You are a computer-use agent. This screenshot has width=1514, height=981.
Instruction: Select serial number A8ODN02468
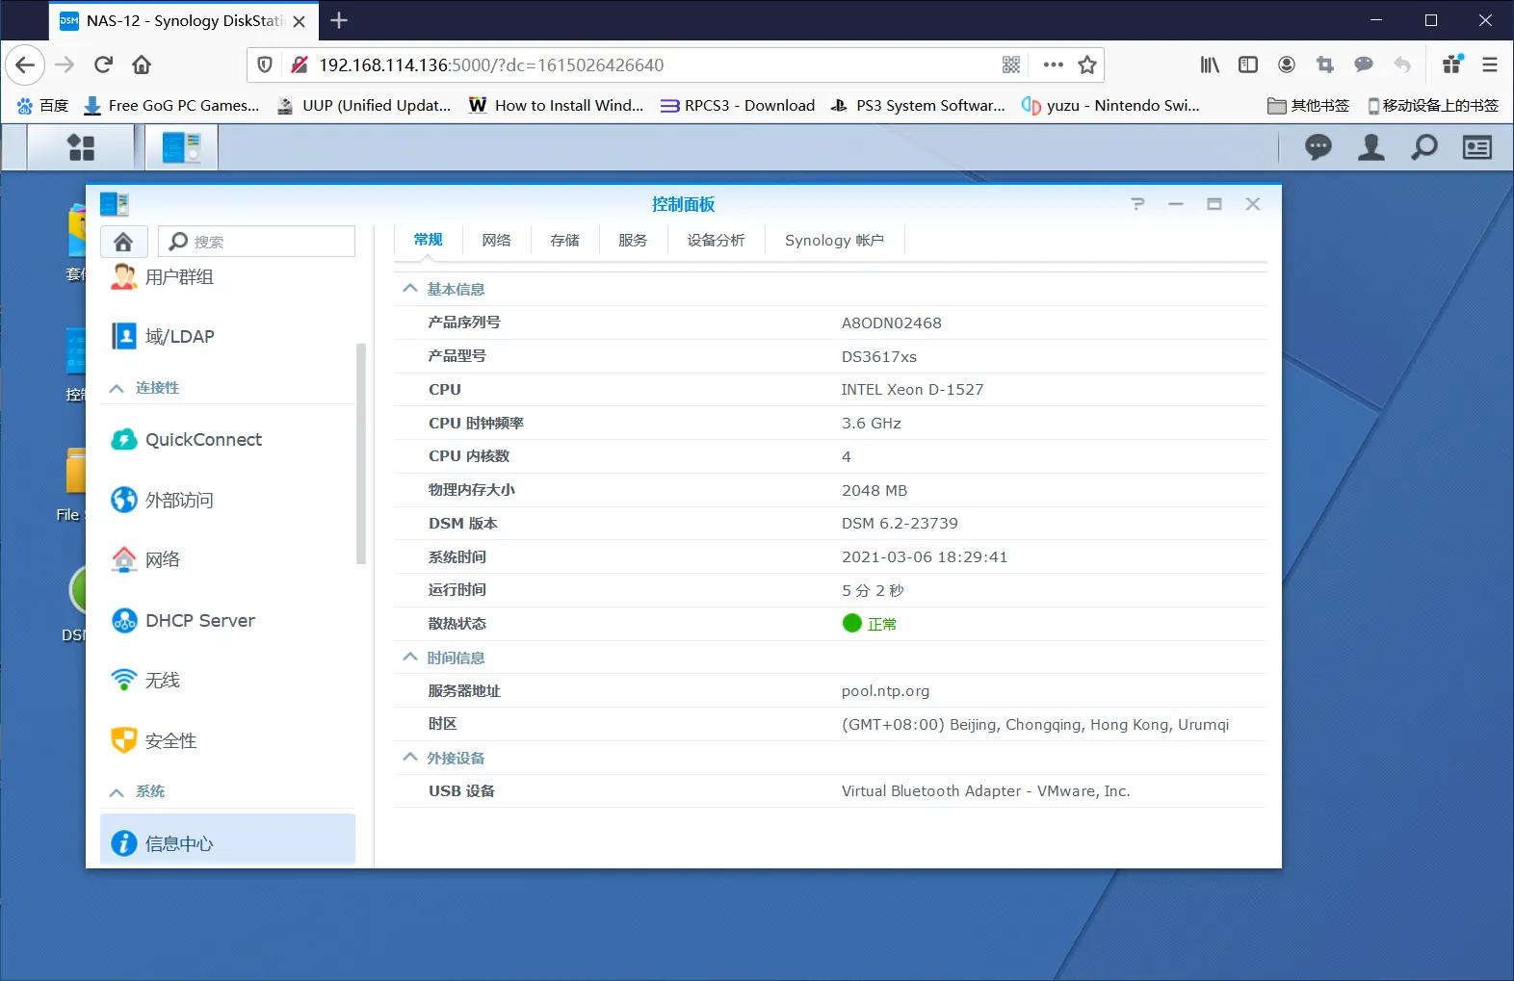[x=892, y=323]
